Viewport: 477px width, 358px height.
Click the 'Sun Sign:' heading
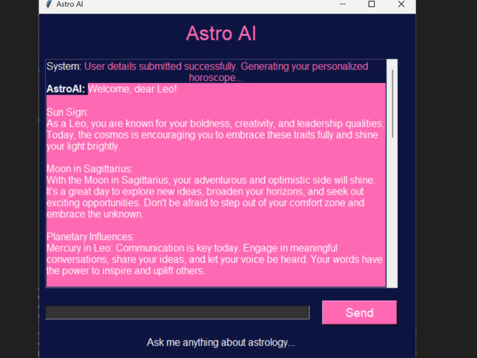coord(67,112)
